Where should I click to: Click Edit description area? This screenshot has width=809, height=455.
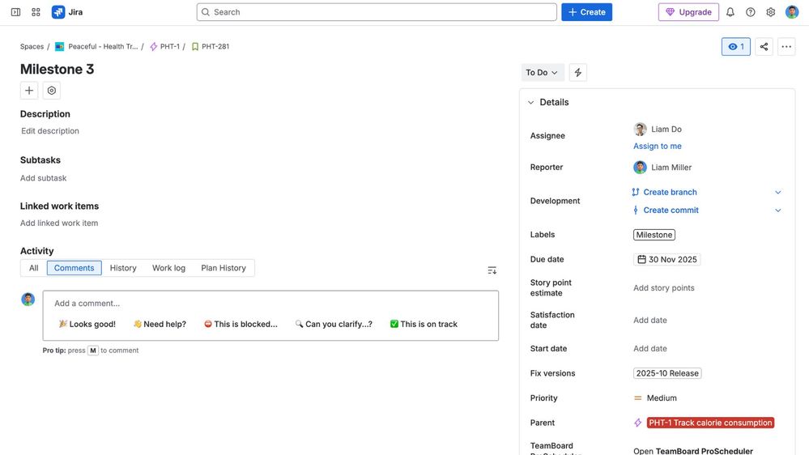point(50,131)
